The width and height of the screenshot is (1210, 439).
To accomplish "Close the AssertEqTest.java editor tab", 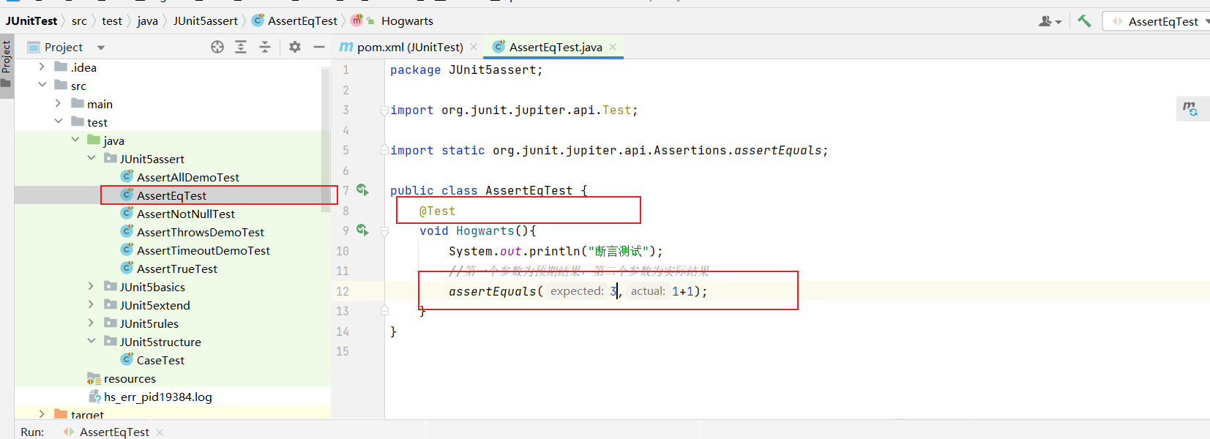I will pos(613,47).
